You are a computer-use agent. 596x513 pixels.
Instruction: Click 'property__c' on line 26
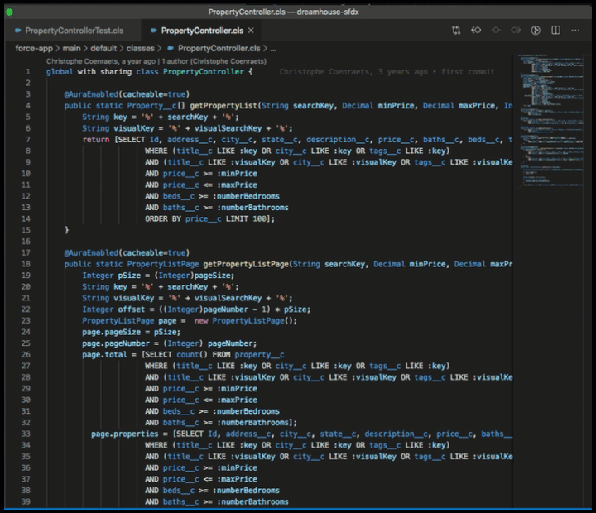pyautogui.click(x=259, y=354)
